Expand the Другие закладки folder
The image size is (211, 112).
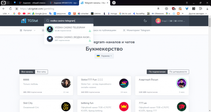coord(198,13)
